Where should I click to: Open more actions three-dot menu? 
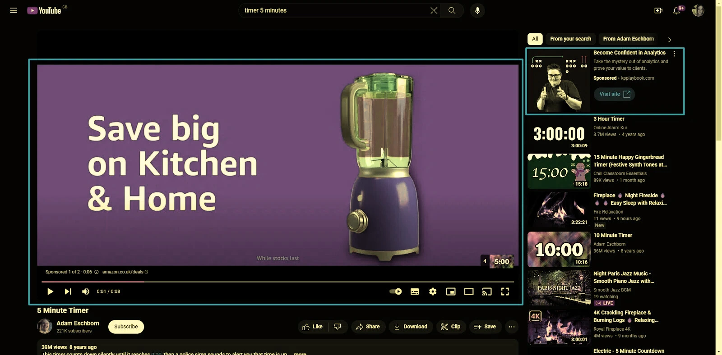coord(511,327)
